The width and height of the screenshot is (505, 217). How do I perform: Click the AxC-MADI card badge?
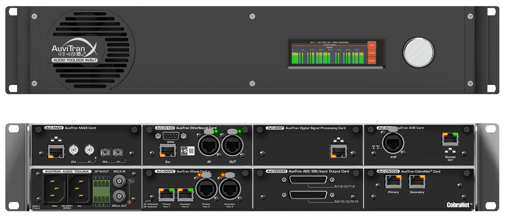pos(53,128)
